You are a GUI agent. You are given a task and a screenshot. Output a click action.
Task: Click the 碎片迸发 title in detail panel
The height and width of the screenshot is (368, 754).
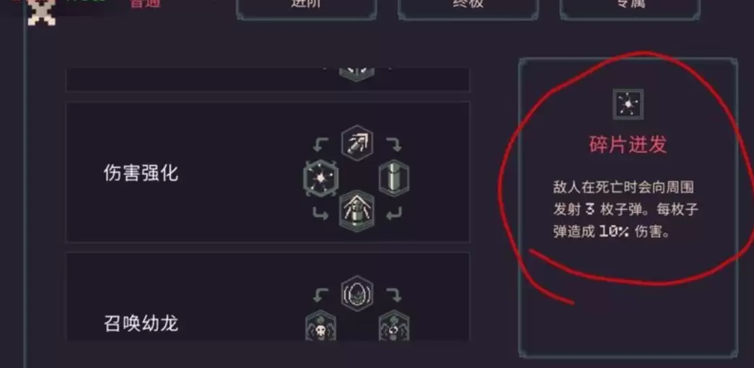pos(628,144)
